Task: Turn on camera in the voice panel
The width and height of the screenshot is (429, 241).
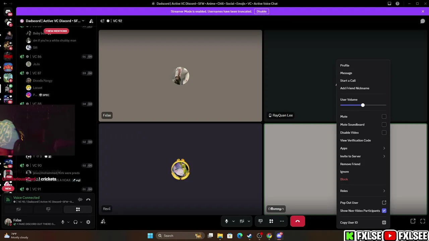Action: click(x=18, y=209)
